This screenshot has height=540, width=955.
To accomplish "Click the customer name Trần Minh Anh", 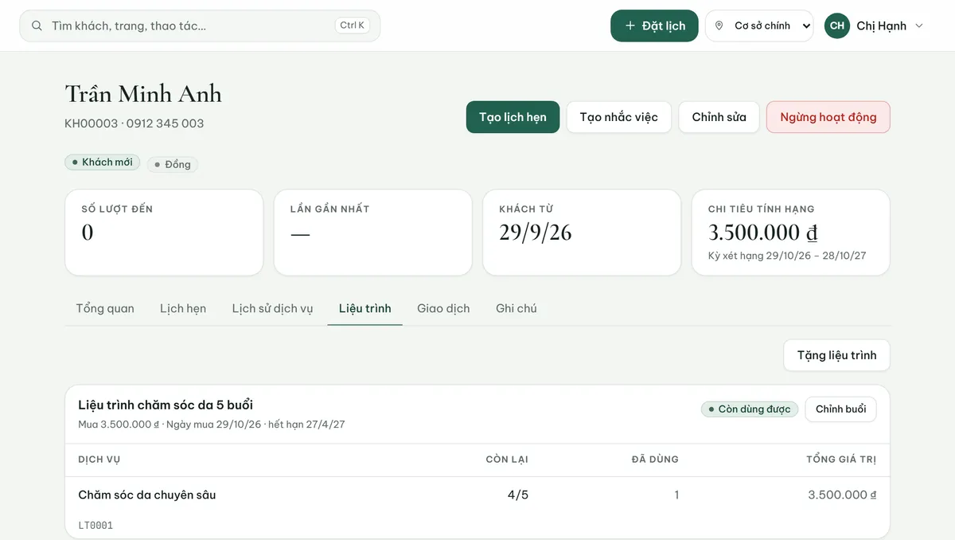I will pyautogui.click(x=143, y=94).
